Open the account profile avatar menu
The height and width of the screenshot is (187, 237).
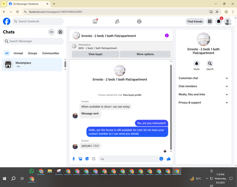(228, 21)
